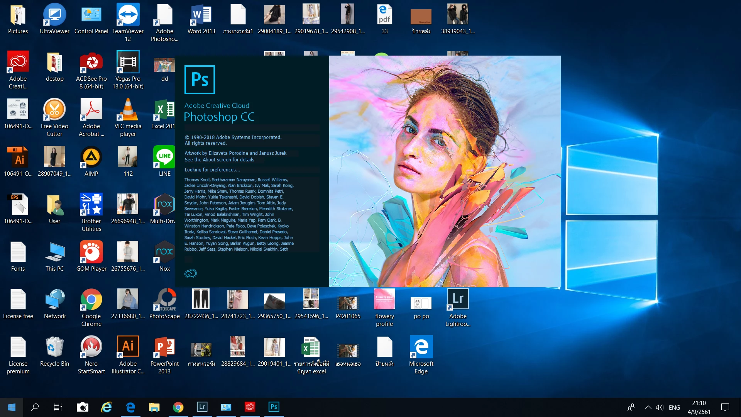Open the volume control speaker icon
This screenshot has width=741, height=417.
[659, 407]
